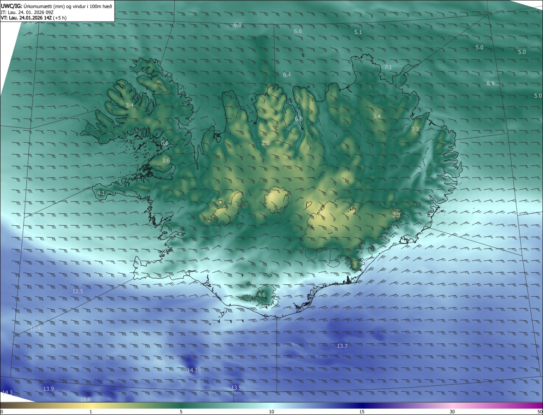Click the 11.6 value label on the map
Viewport: 543px width, 415px height.
coord(85,399)
